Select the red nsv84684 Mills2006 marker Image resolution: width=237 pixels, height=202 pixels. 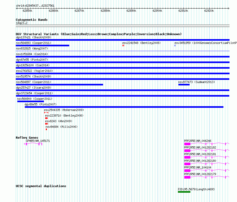pos(46,129)
